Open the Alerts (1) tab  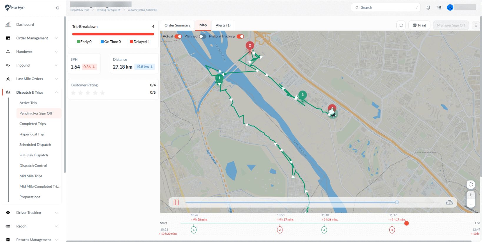[223, 25]
